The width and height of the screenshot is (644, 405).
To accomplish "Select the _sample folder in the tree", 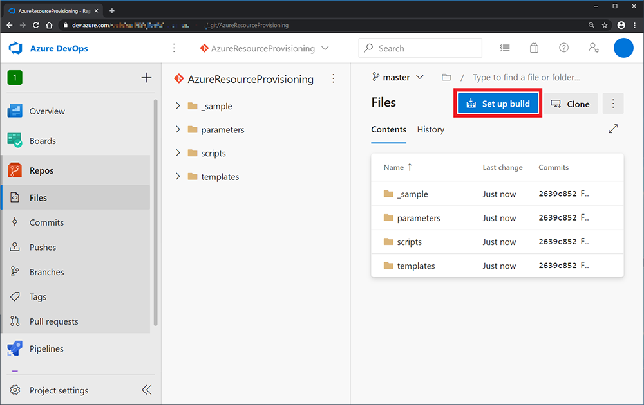I will [x=210, y=106].
